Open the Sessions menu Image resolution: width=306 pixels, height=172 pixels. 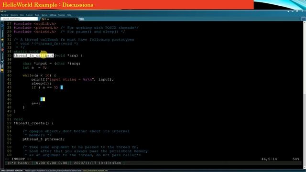pyautogui.click(x=14, y=15)
